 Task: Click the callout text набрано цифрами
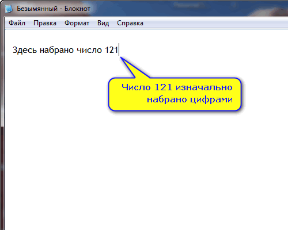click(190, 99)
